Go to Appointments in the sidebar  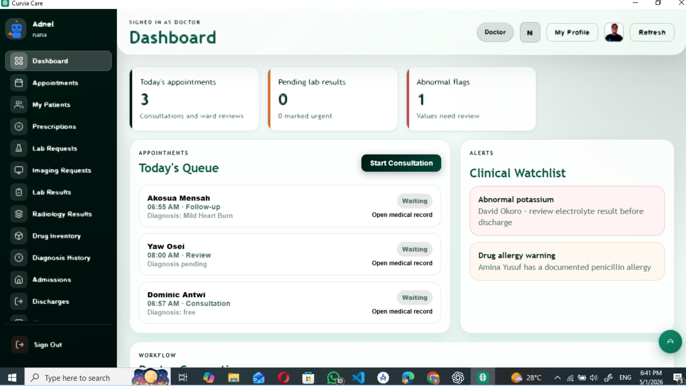click(58, 83)
